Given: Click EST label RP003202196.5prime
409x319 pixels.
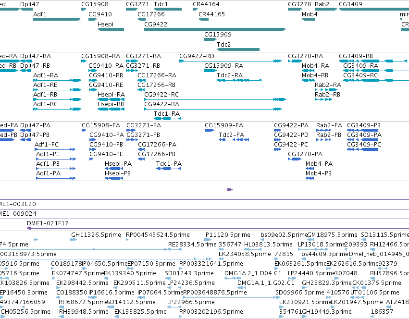Looking at the screenshot, I should coord(211,312).
